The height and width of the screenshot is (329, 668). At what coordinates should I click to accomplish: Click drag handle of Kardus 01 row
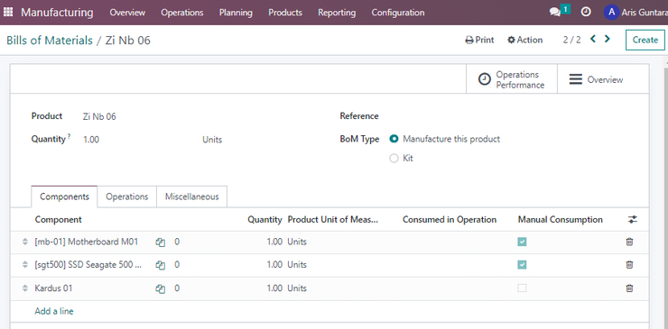coord(24,288)
